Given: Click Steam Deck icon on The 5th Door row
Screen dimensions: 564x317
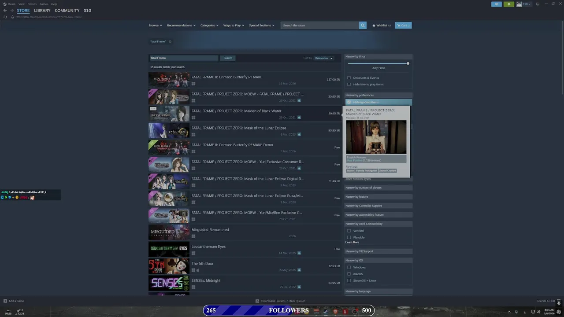Looking at the screenshot, I should pos(299,270).
